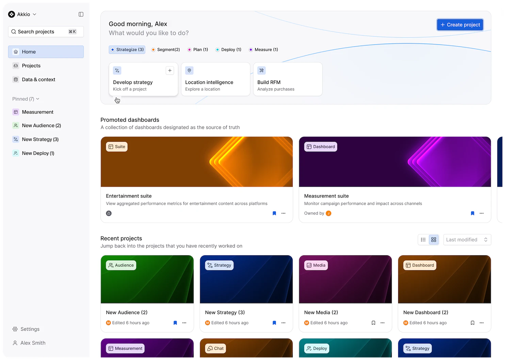Viewport: 505px width, 361px height.
Task: Open the Last modified sort dropdown
Action: 467,240
